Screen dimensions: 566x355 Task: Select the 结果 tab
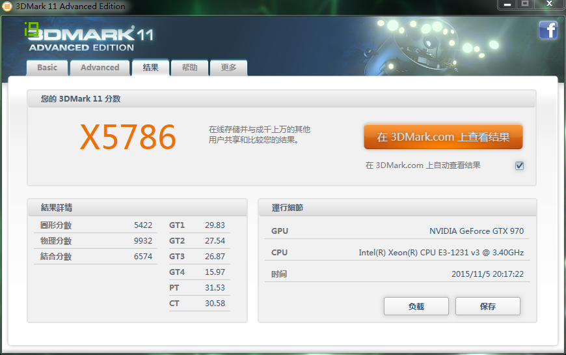click(x=150, y=67)
